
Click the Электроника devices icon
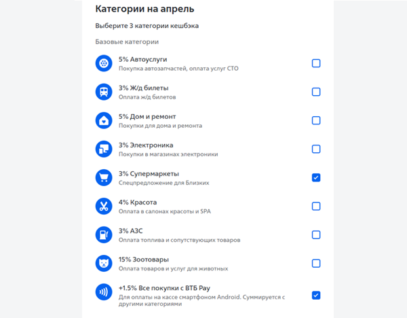click(x=103, y=149)
